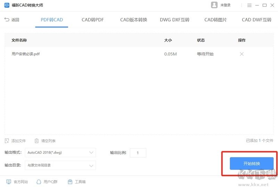The width and height of the screenshot is (278, 187).
Task: Close the converter window
Action: tap(272, 5)
